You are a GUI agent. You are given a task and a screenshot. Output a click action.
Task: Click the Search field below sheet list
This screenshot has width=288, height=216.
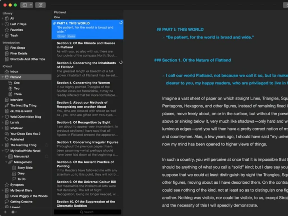[87, 212]
